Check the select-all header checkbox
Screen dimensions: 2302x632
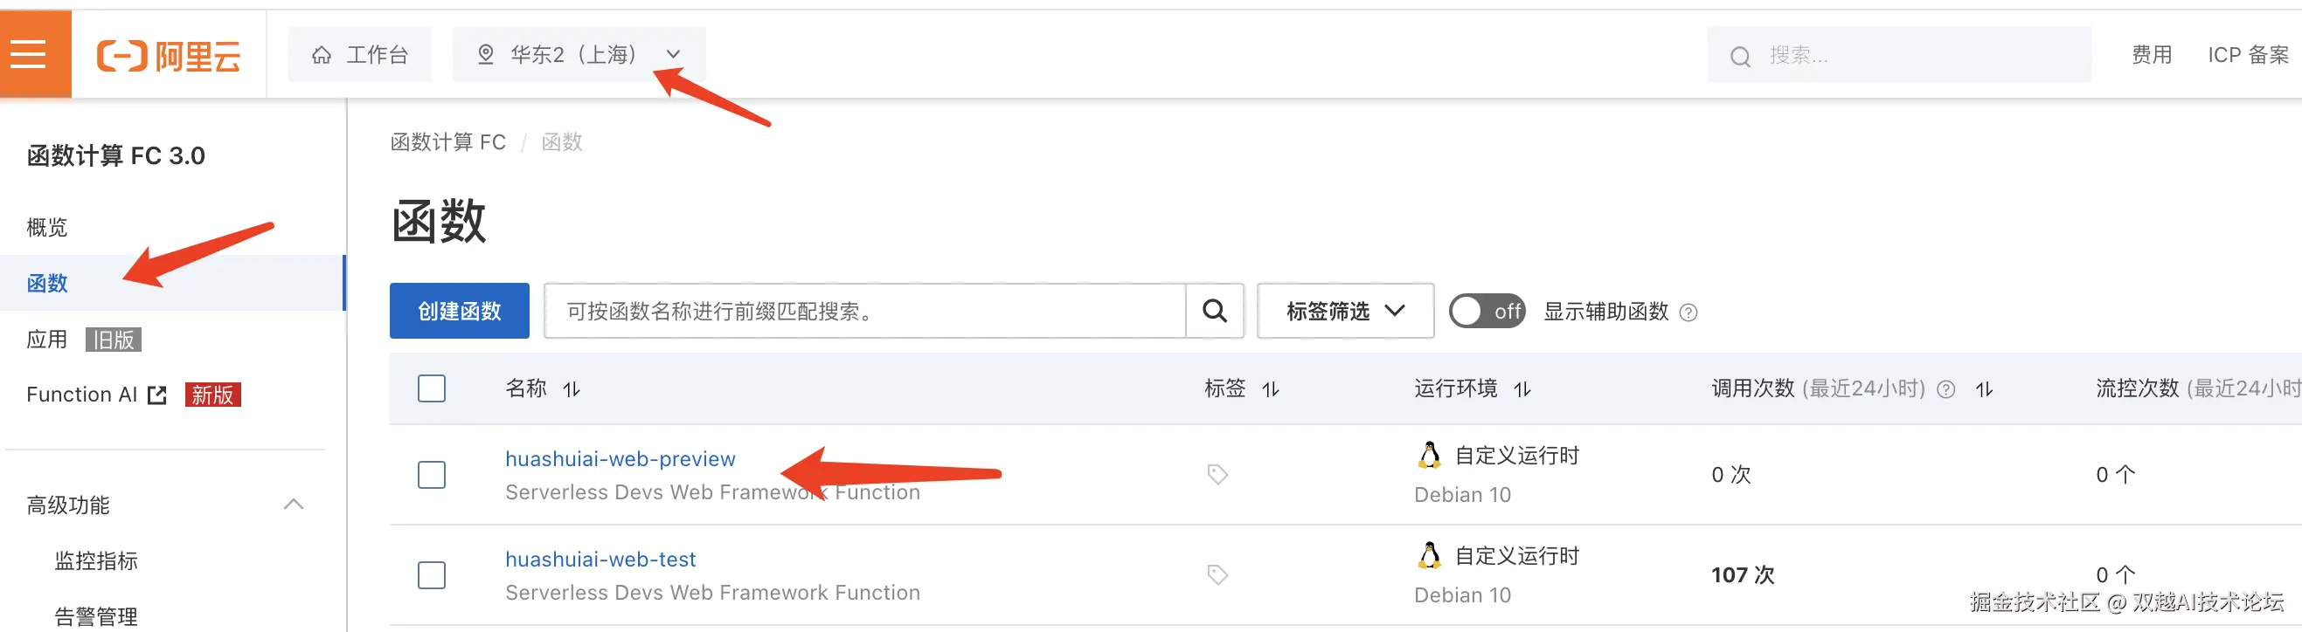(x=432, y=388)
